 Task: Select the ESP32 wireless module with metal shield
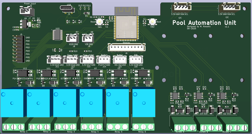pos(126,23)
